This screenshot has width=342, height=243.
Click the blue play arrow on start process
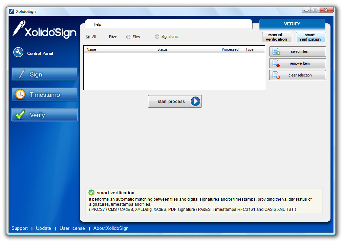pos(195,101)
